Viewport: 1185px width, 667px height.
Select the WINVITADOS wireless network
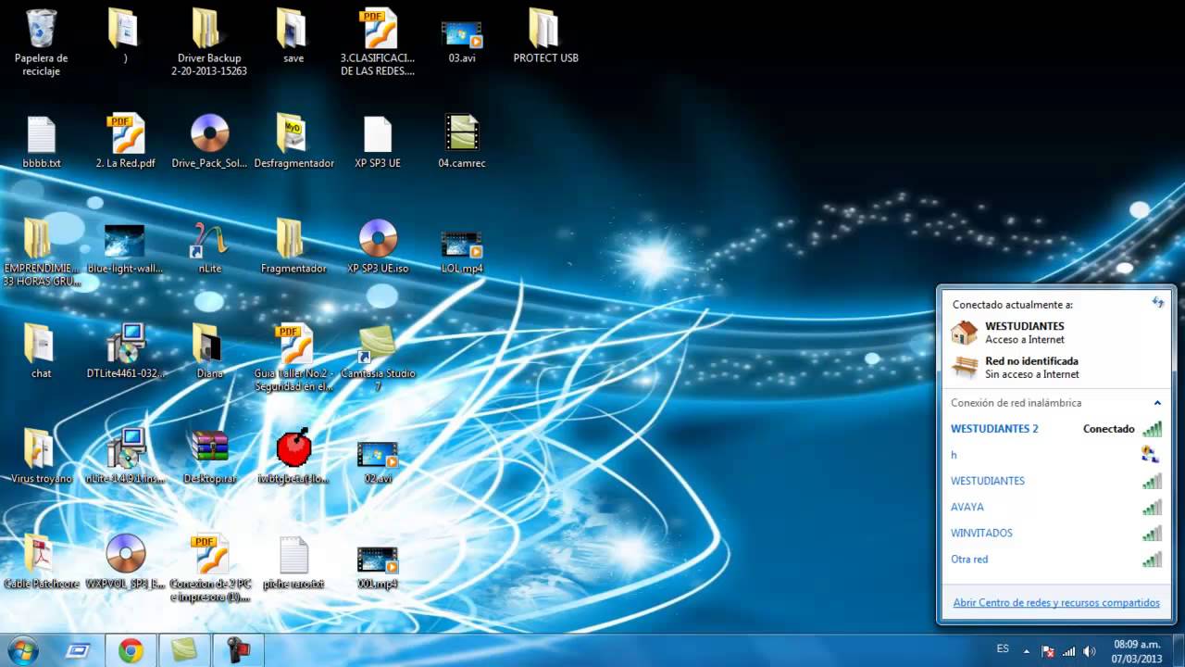coord(1055,533)
